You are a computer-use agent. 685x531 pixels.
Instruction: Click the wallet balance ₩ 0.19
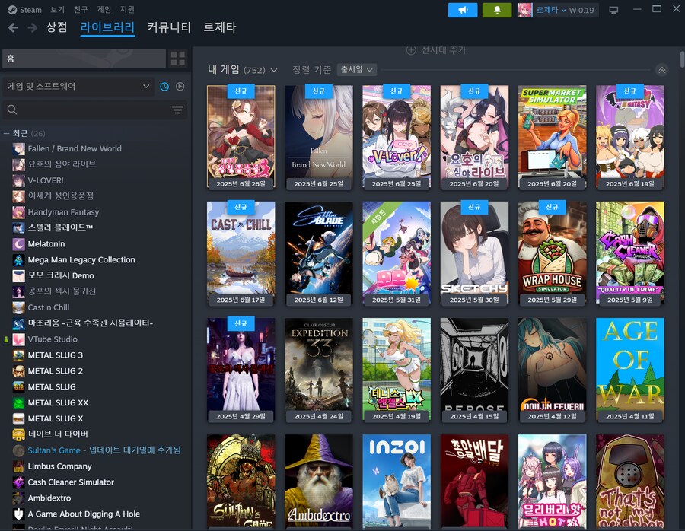coord(581,10)
